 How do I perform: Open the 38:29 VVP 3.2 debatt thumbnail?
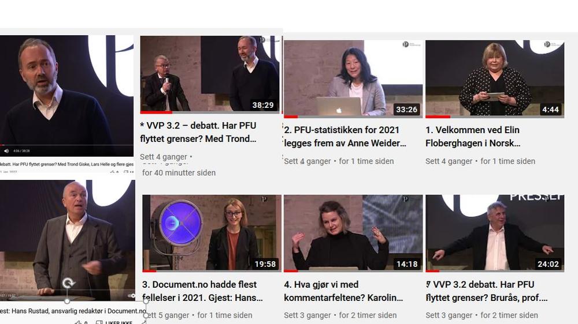210,74
